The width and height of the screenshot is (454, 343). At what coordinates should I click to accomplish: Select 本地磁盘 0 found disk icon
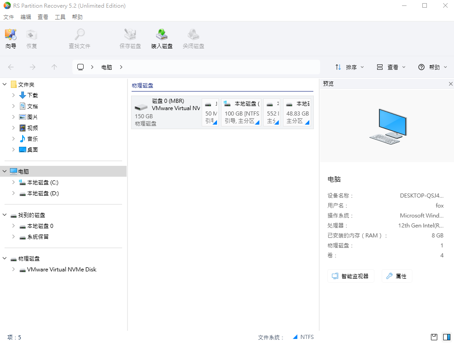(22, 226)
